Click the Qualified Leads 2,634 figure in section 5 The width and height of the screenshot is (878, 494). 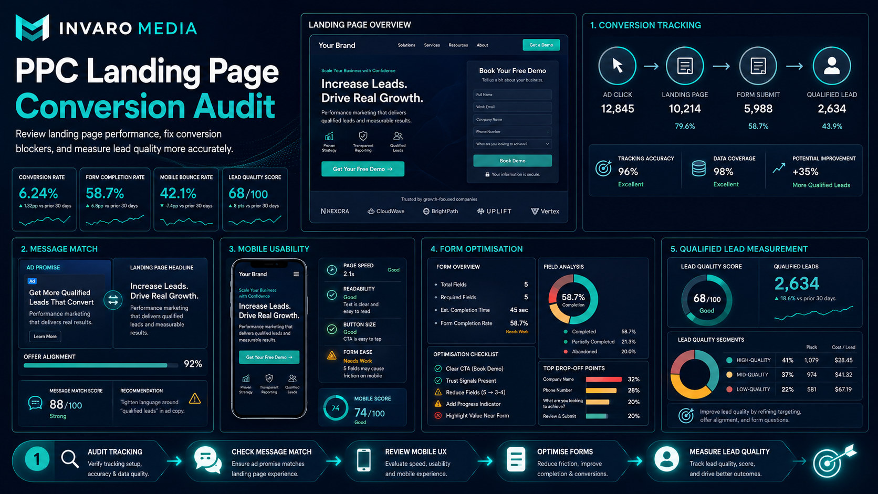coord(797,284)
